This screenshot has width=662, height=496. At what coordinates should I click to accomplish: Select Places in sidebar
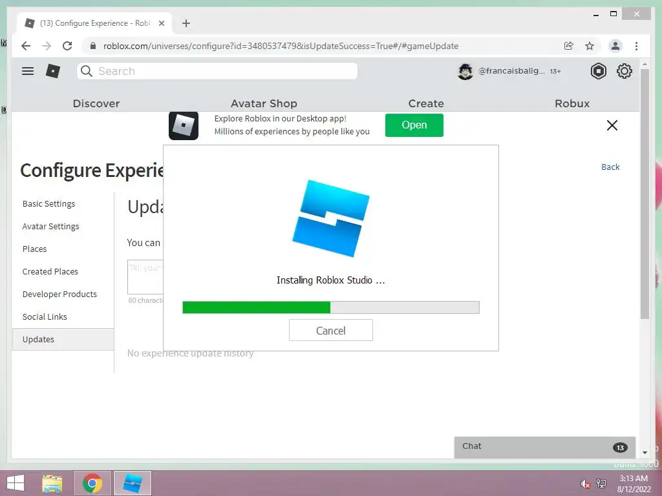[x=35, y=249]
